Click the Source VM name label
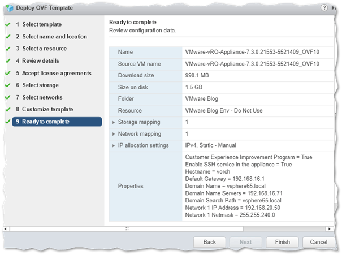 [140, 64]
